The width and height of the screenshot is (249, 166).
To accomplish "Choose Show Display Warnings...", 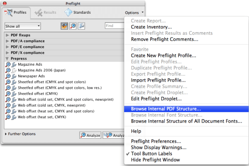I will click(x=159, y=147).
